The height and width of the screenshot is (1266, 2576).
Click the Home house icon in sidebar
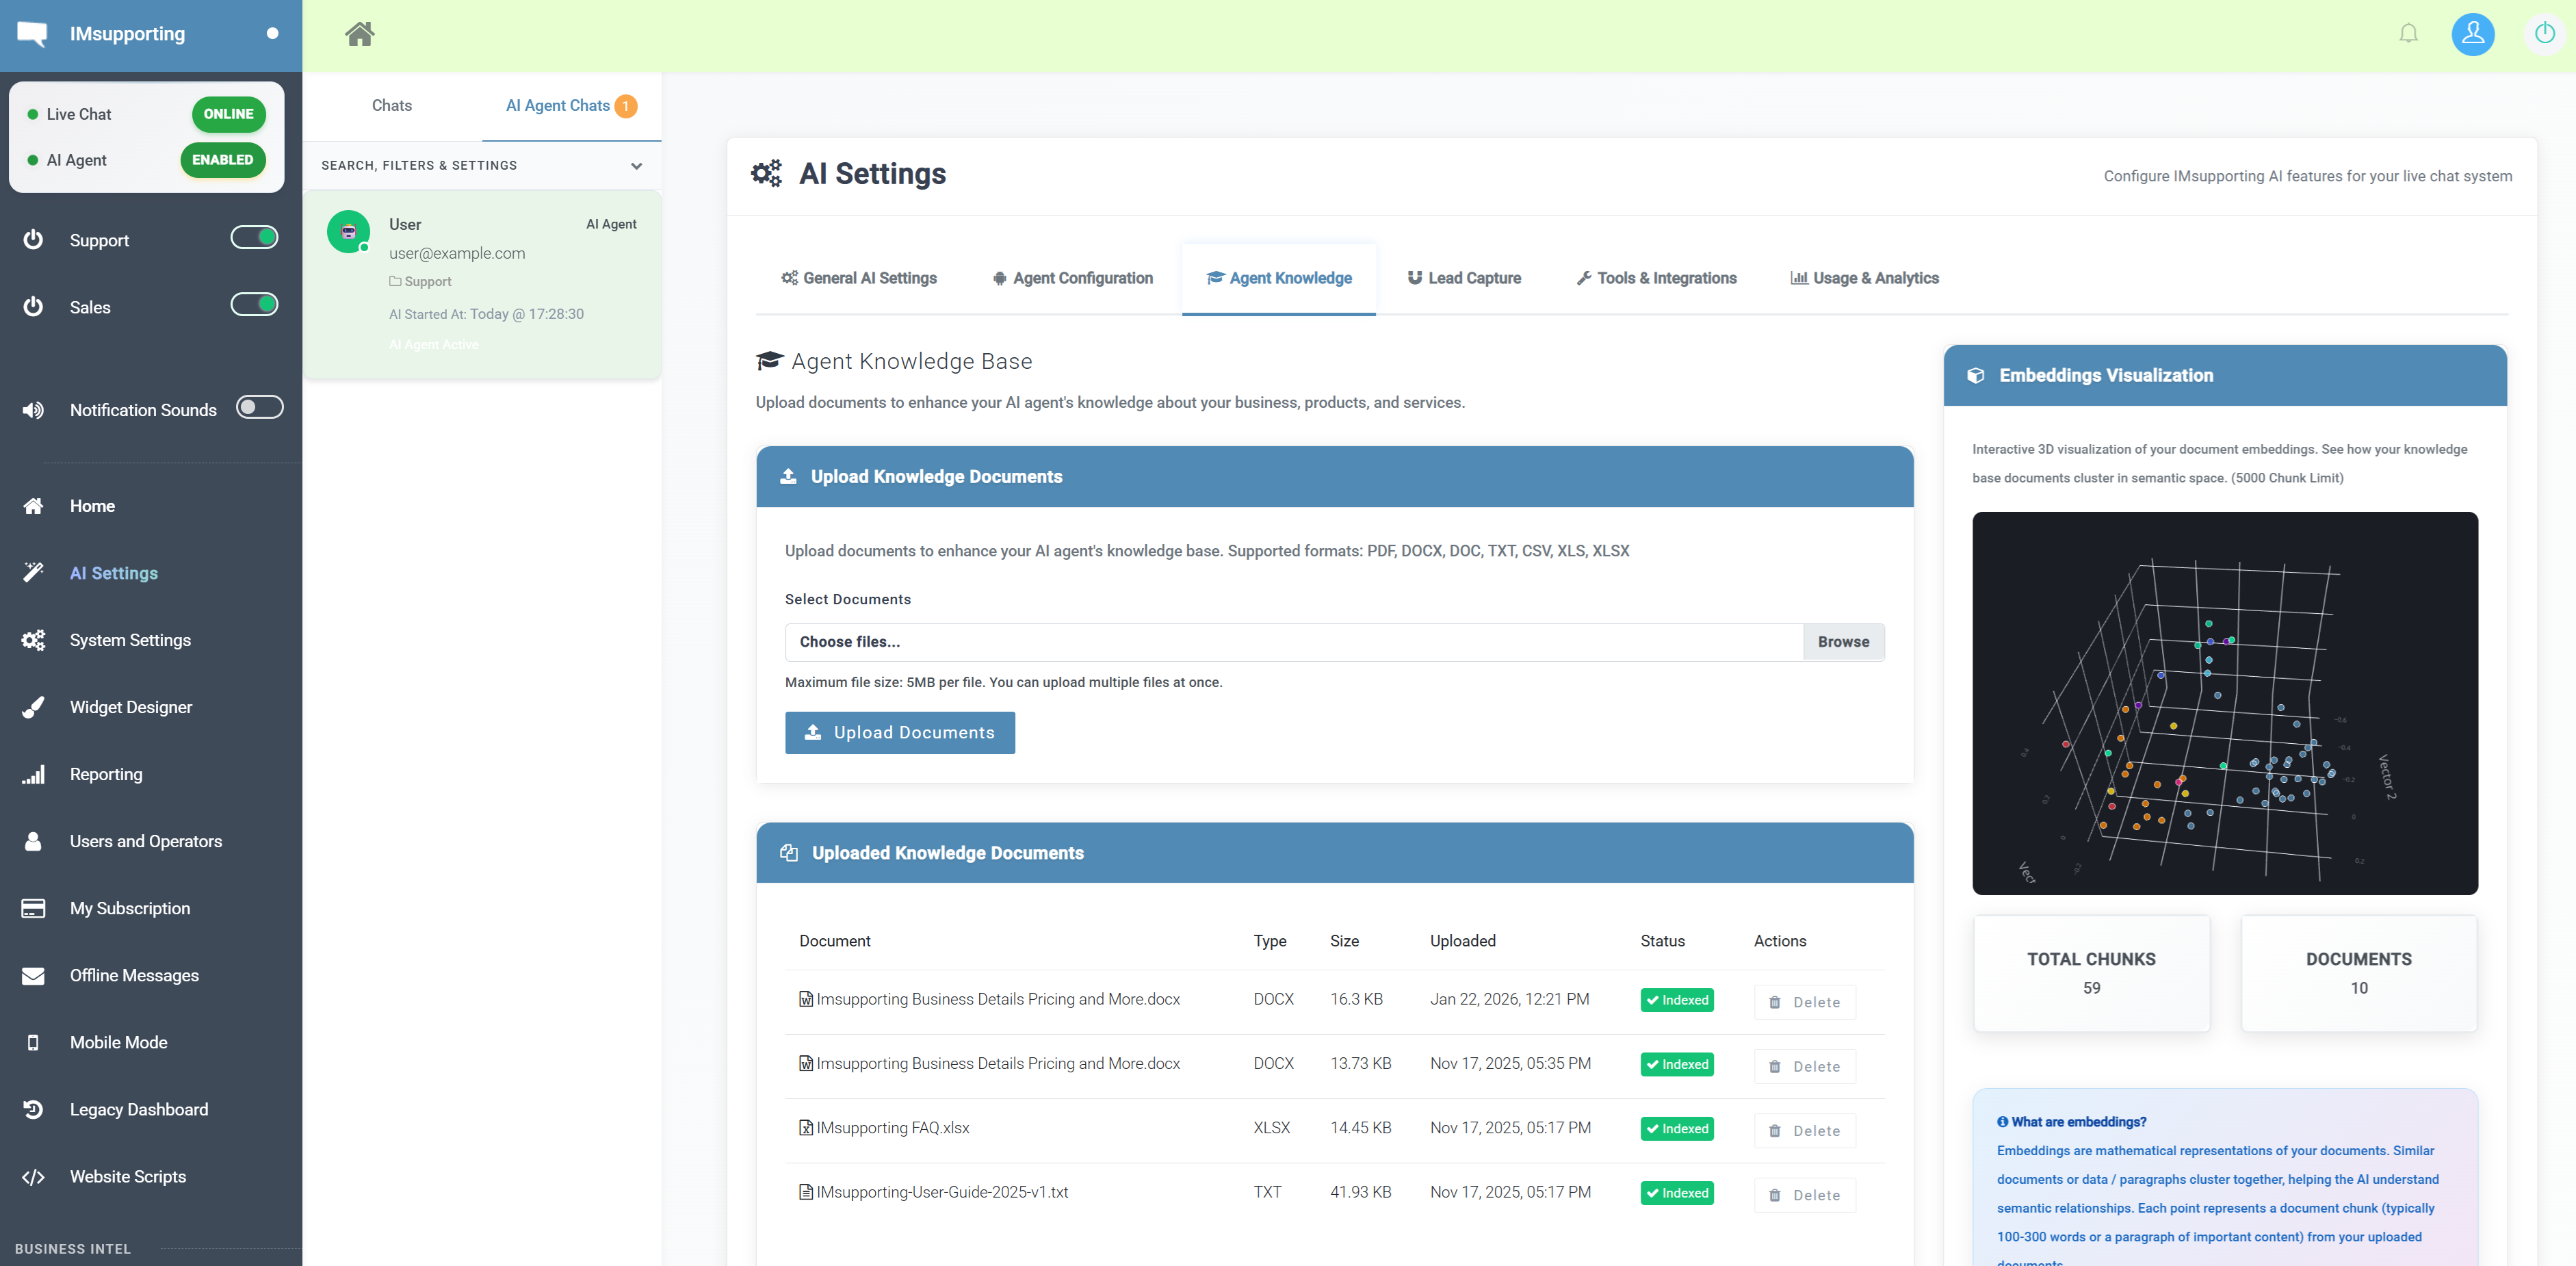point(33,506)
